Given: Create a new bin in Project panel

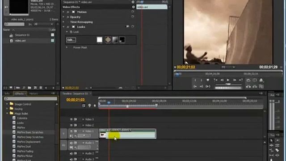Looking at the screenshot, I should pos(29,88).
